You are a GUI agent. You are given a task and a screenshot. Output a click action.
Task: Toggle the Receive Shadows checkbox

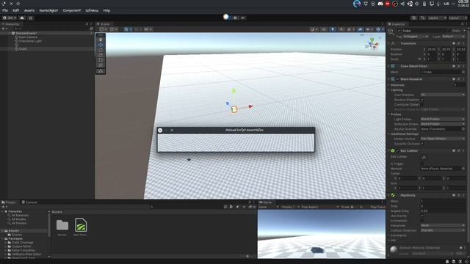pos(422,100)
